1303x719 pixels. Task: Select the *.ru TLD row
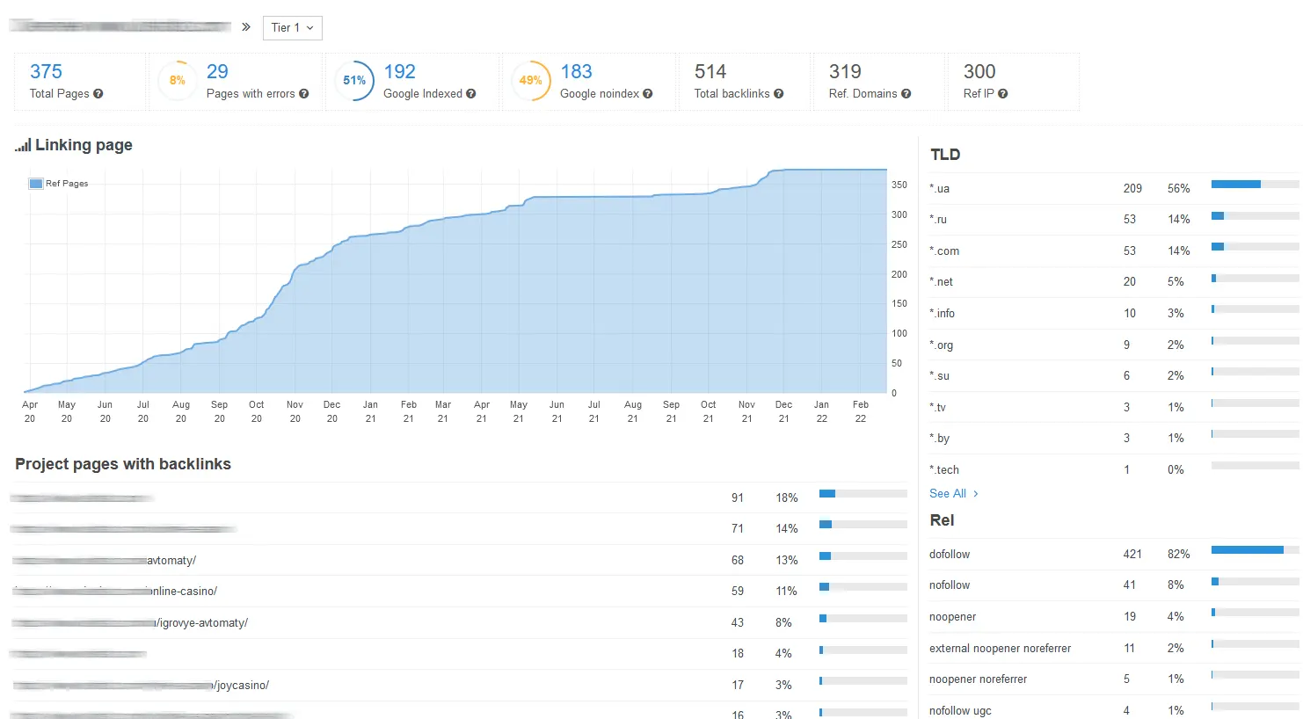coord(1114,220)
